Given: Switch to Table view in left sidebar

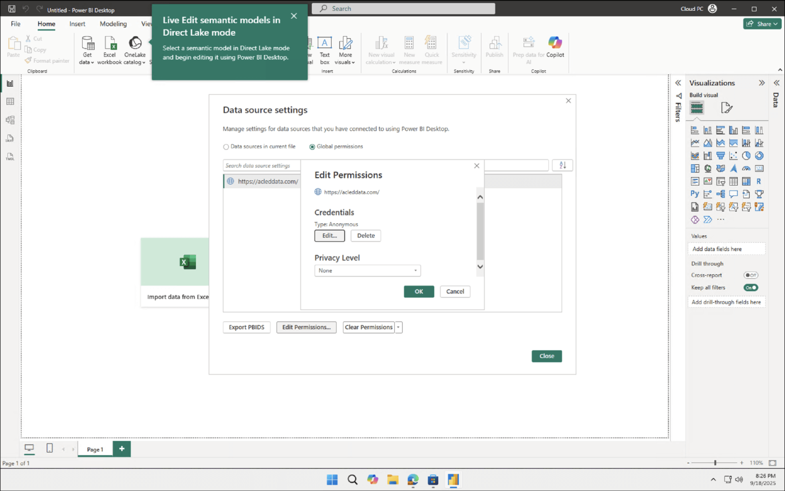Looking at the screenshot, I should click(10, 101).
